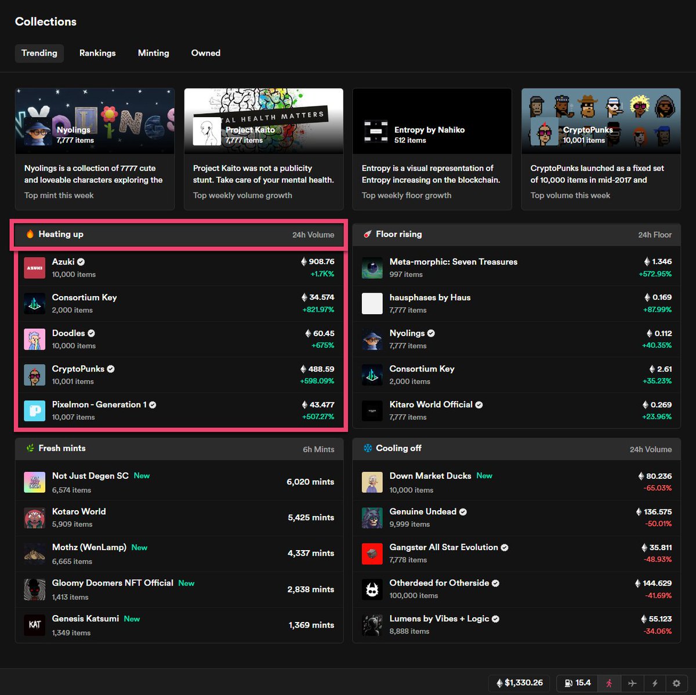
Task: Click the Mothz (WenLamp) avatar
Action: point(35,554)
